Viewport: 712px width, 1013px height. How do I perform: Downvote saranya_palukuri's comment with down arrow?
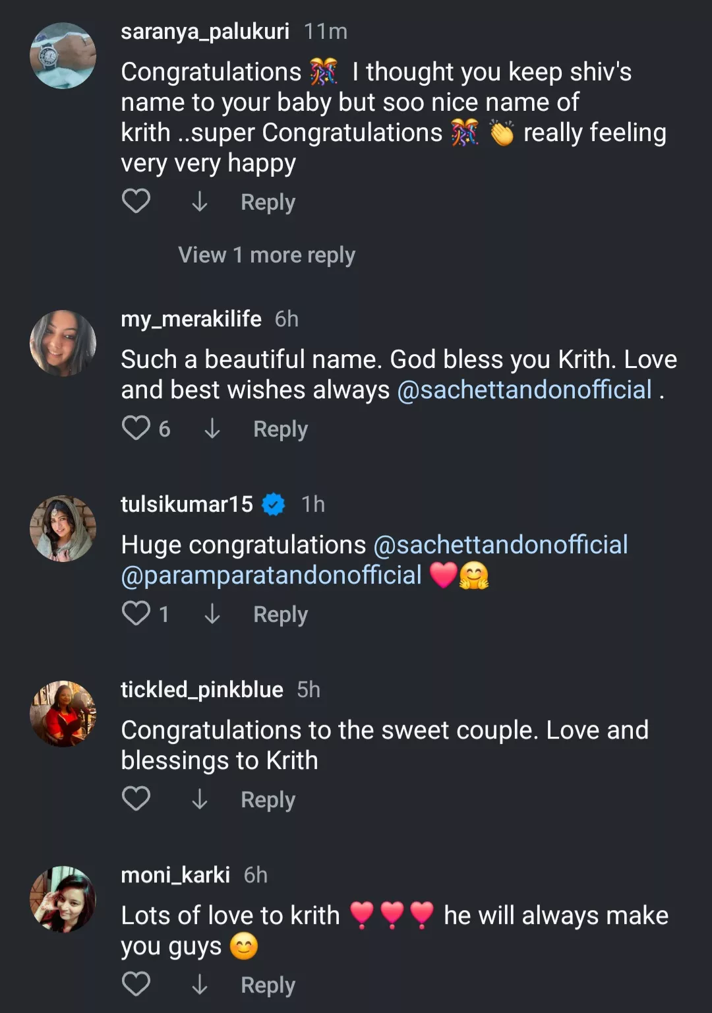pyautogui.click(x=199, y=202)
